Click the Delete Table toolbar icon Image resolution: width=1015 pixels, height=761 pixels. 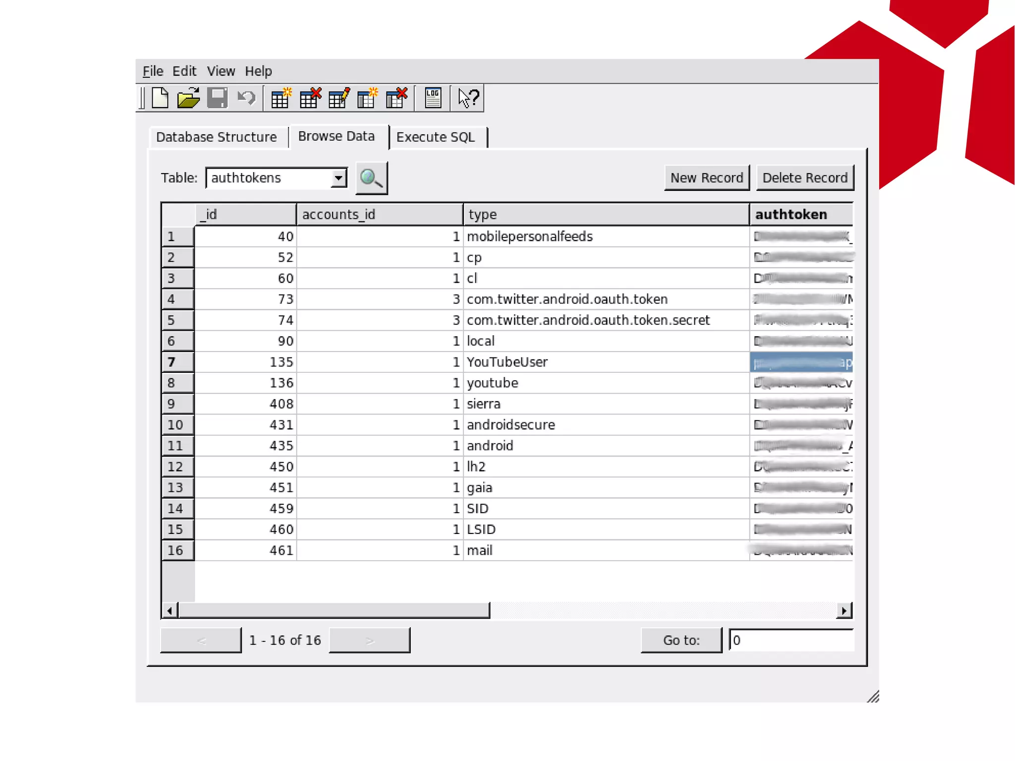(x=310, y=98)
